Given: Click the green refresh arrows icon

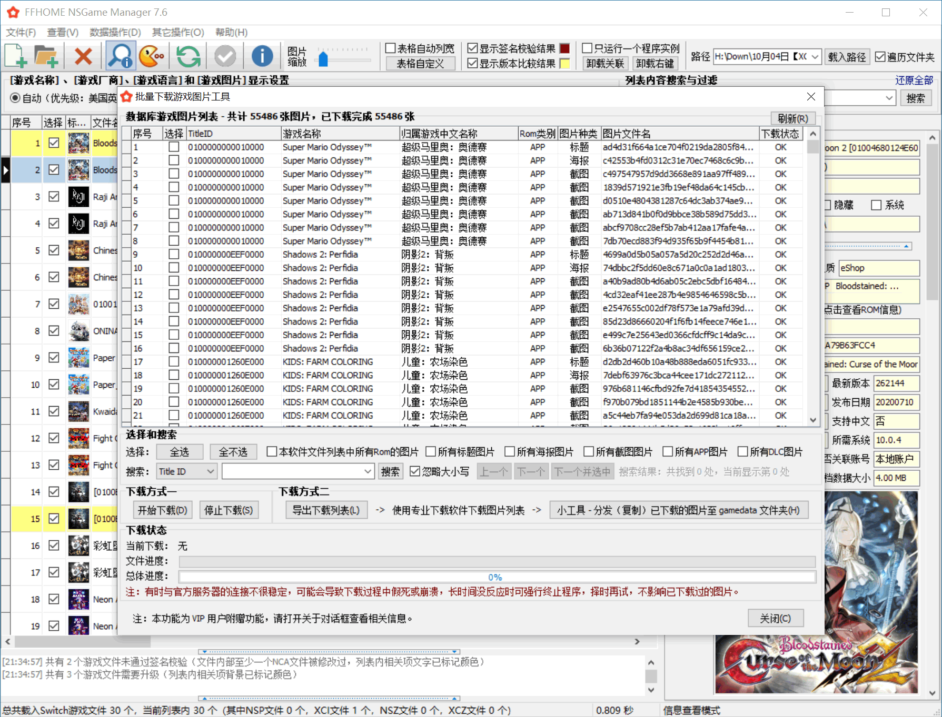Looking at the screenshot, I should pyautogui.click(x=188, y=56).
